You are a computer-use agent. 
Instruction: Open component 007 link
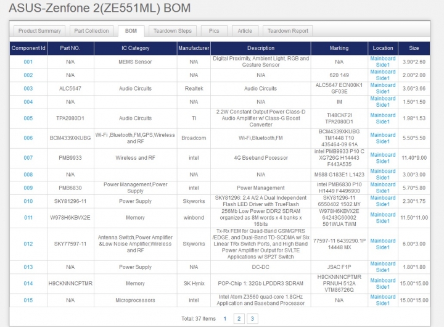click(x=28, y=158)
